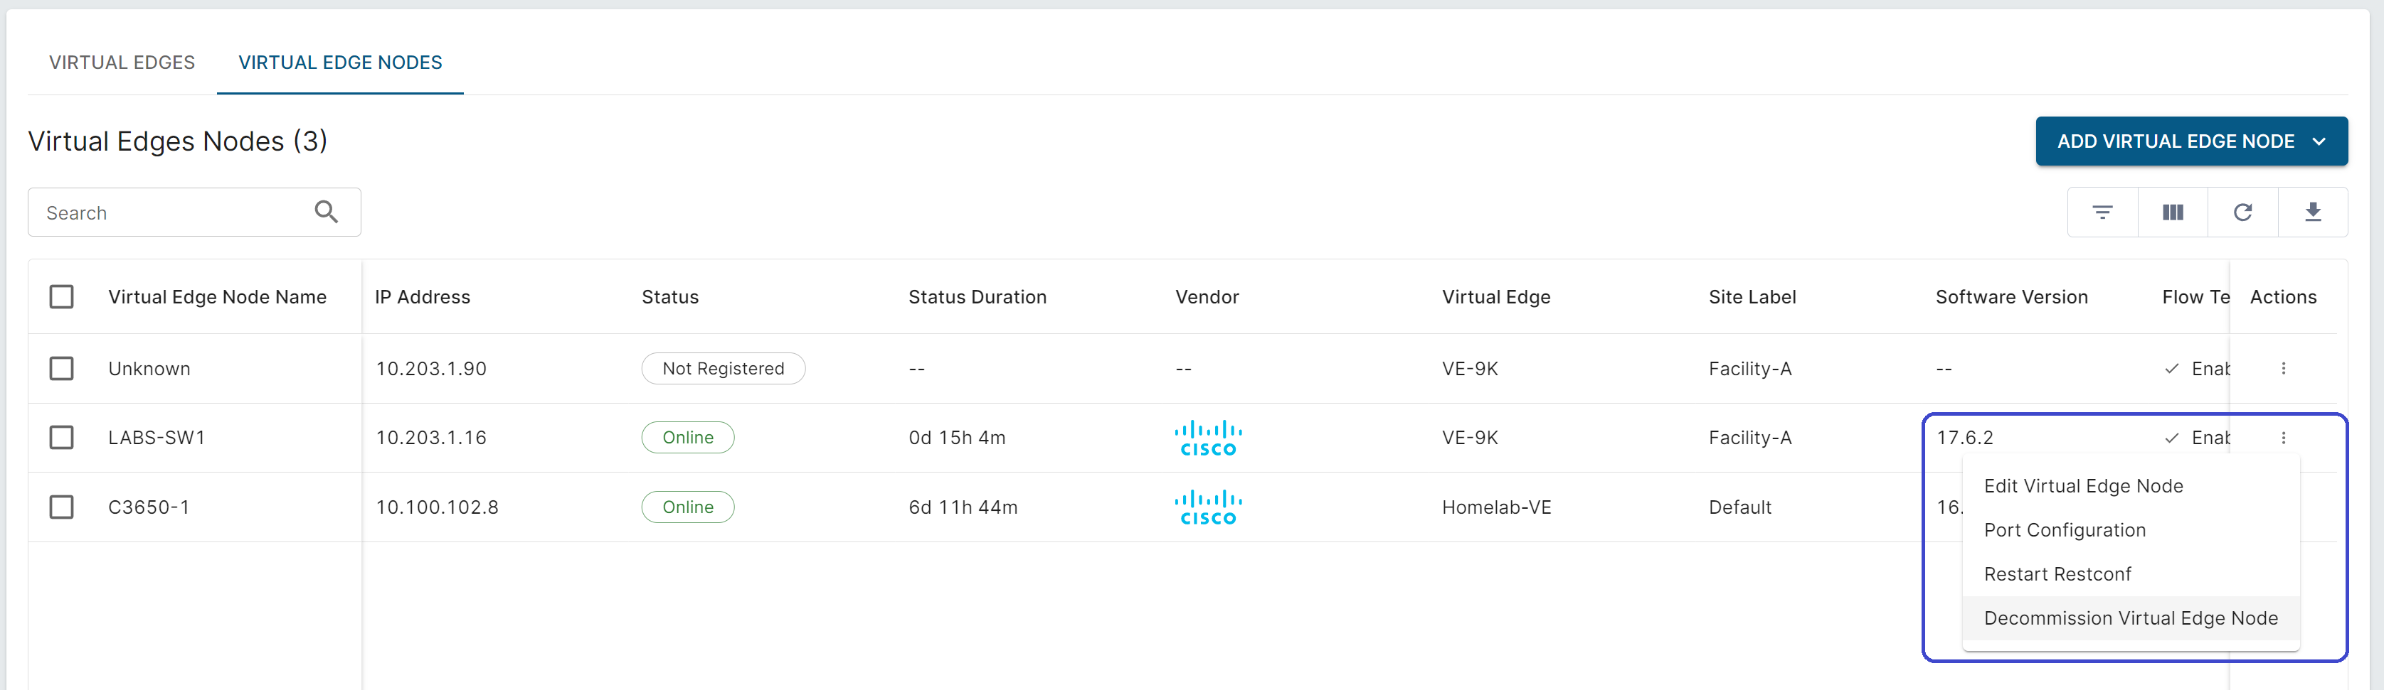Click Restart Restconf in the context menu

tap(2057, 574)
